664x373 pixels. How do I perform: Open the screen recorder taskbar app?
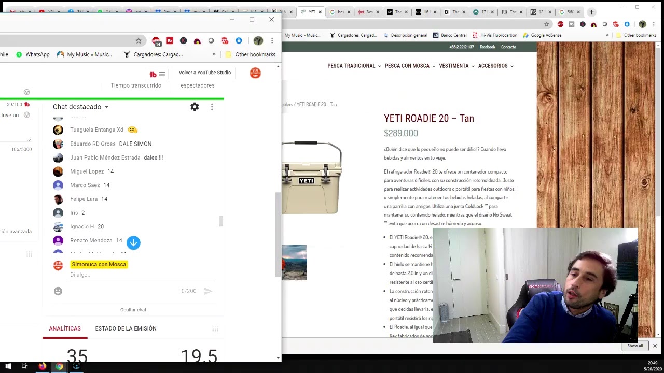pos(76,366)
